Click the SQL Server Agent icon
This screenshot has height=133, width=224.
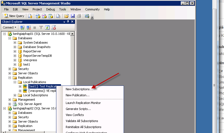15,104
